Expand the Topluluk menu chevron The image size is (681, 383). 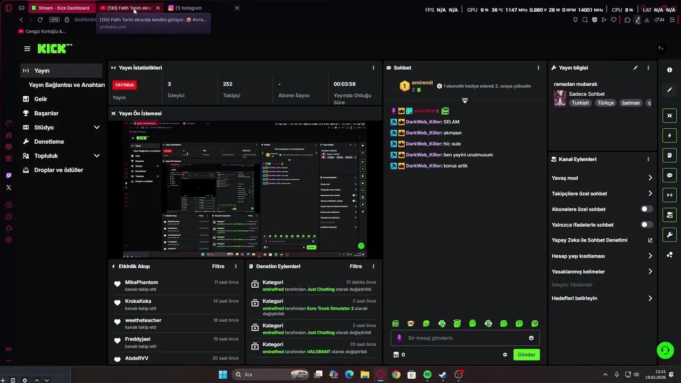point(96,156)
